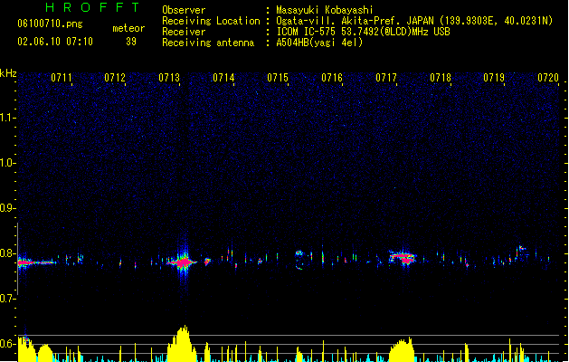Click the 1.1 kHz axis label
569x362 pixels.
(x=8, y=118)
